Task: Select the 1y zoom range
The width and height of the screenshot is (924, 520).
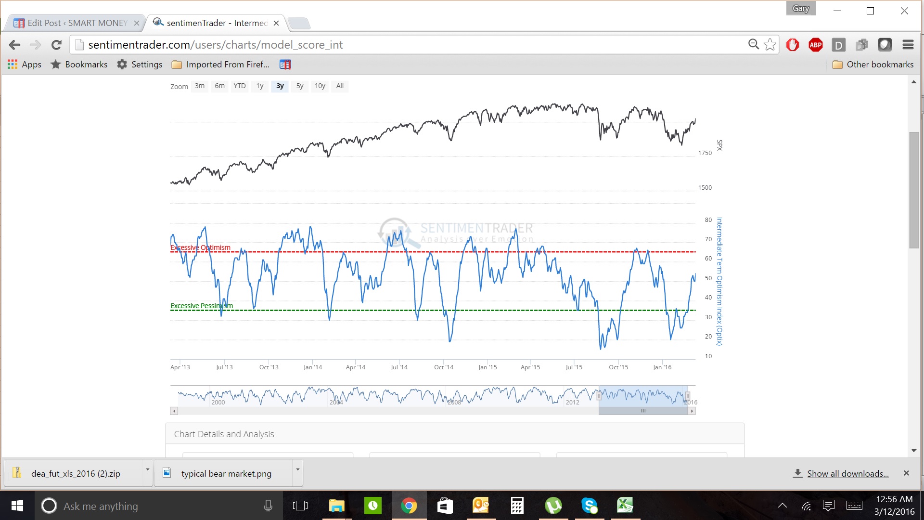Action: point(260,86)
